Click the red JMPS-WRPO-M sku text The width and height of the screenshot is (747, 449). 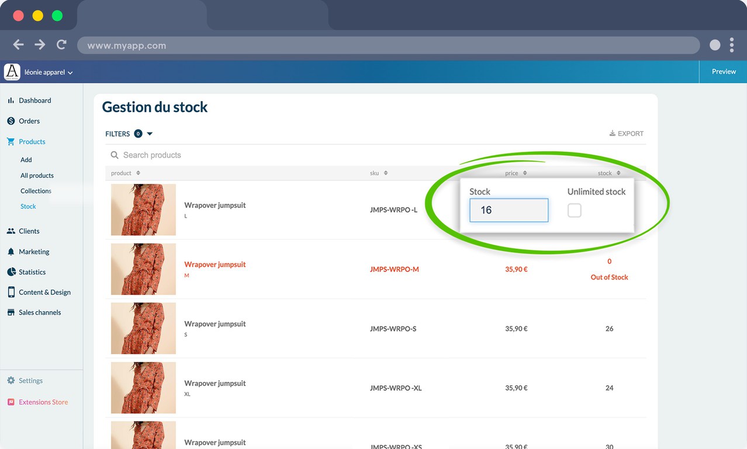395,269
